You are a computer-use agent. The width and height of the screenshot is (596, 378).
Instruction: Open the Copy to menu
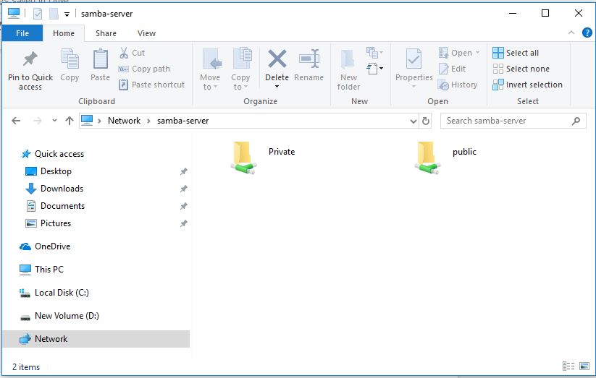[240, 69]
